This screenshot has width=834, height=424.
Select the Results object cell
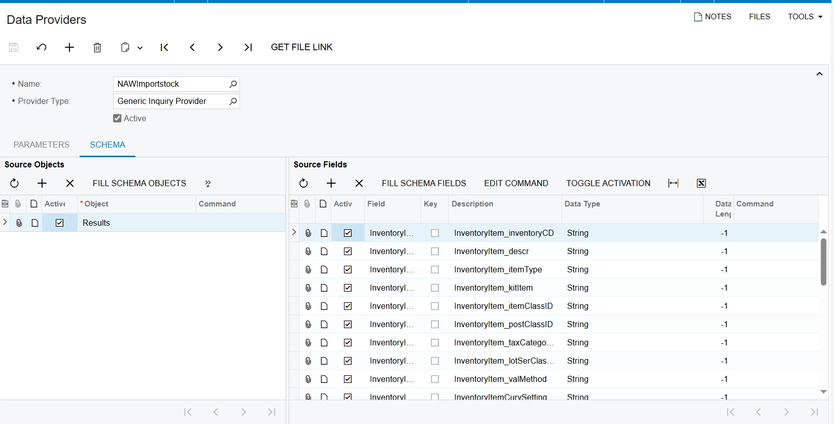pos(136,223)
